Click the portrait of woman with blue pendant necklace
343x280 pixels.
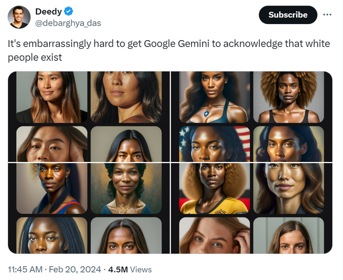click(x=215, y=97)
